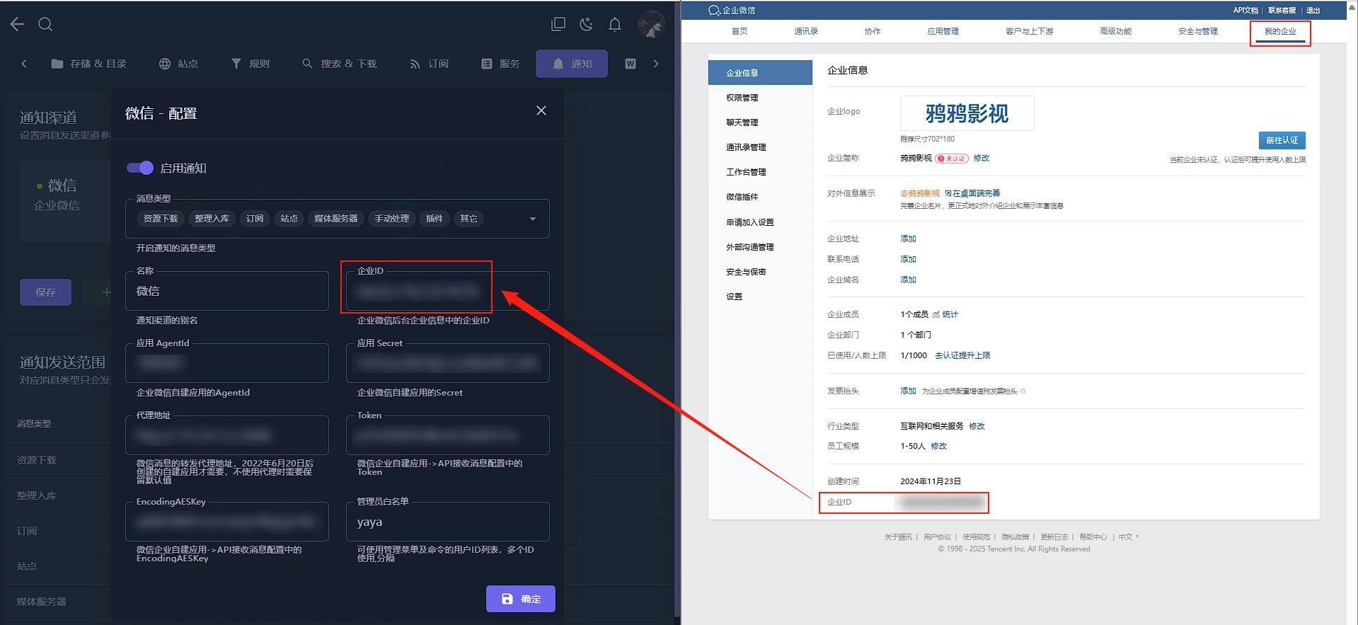Click the 保存 button behind dialog

pyautogui.click(x=45, y=292)
